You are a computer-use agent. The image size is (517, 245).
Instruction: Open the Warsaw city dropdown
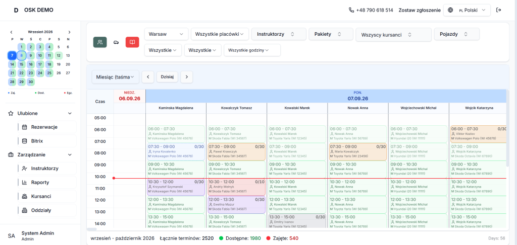pos(166,34)
